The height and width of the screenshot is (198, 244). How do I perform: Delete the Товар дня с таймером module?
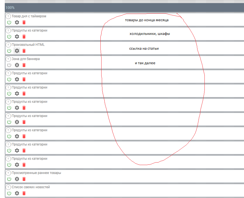point(24,22)
